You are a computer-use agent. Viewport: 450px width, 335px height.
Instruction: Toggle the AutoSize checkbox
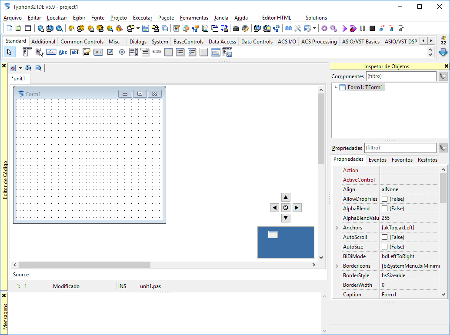click(x=385, y=247)
